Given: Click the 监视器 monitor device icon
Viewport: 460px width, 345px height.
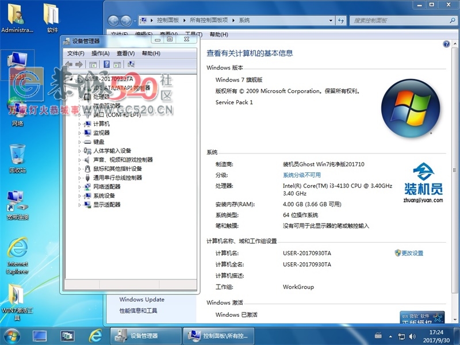Looking at the screenshot, I should [87, 133].
